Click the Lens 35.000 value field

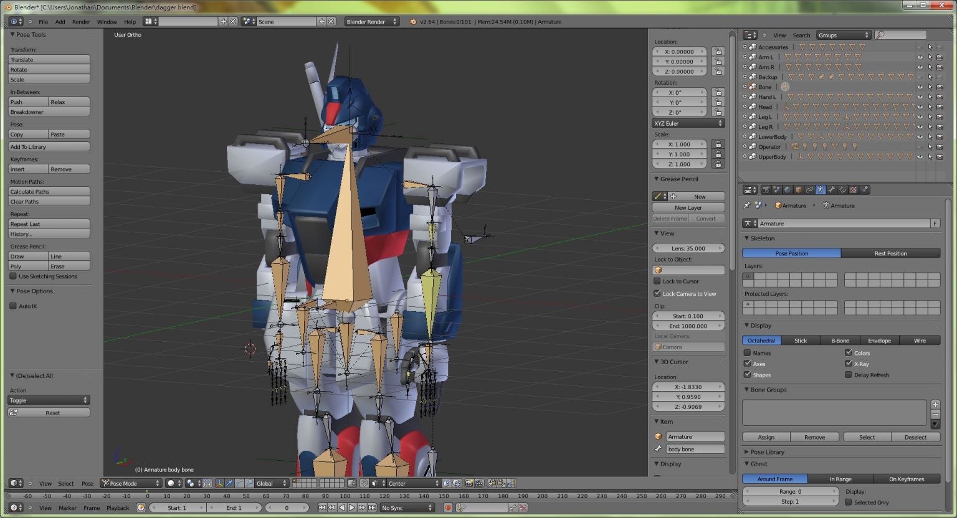tap(688, 248)
